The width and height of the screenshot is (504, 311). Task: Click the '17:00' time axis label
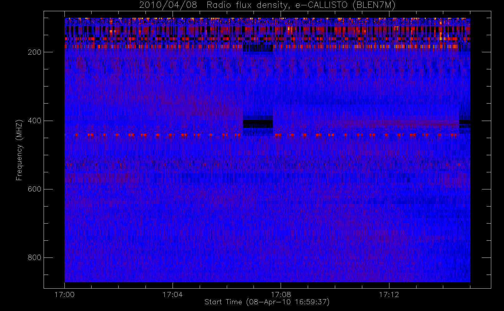[x=64, y=295]
